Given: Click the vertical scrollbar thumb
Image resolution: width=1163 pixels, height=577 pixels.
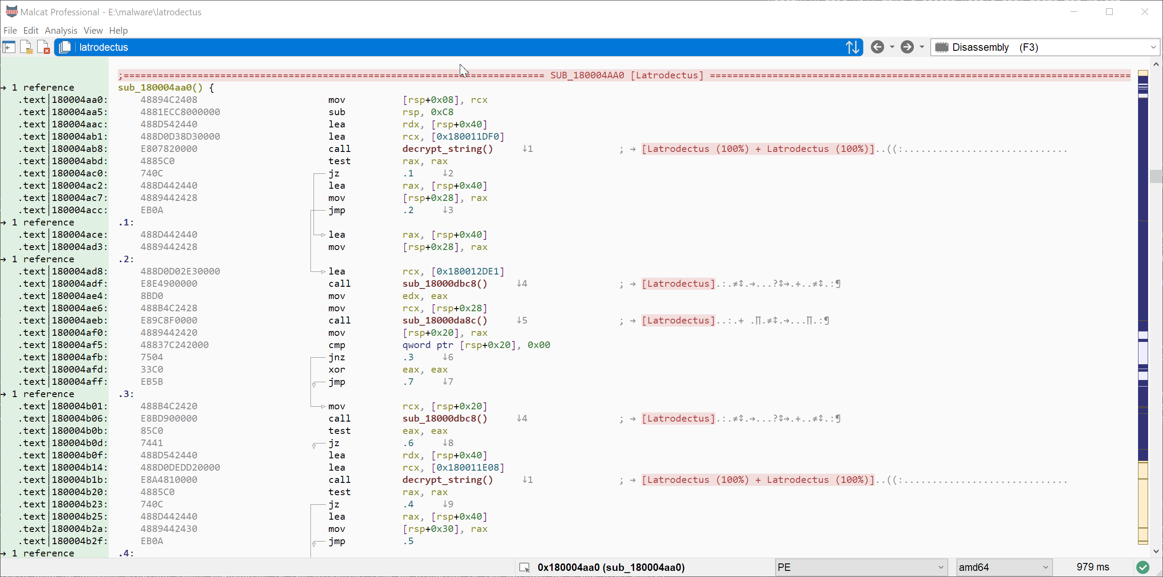Looking at the screenshot, I should [1156, 176].
